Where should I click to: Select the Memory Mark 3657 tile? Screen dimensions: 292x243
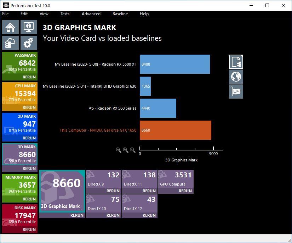(20, 185)
